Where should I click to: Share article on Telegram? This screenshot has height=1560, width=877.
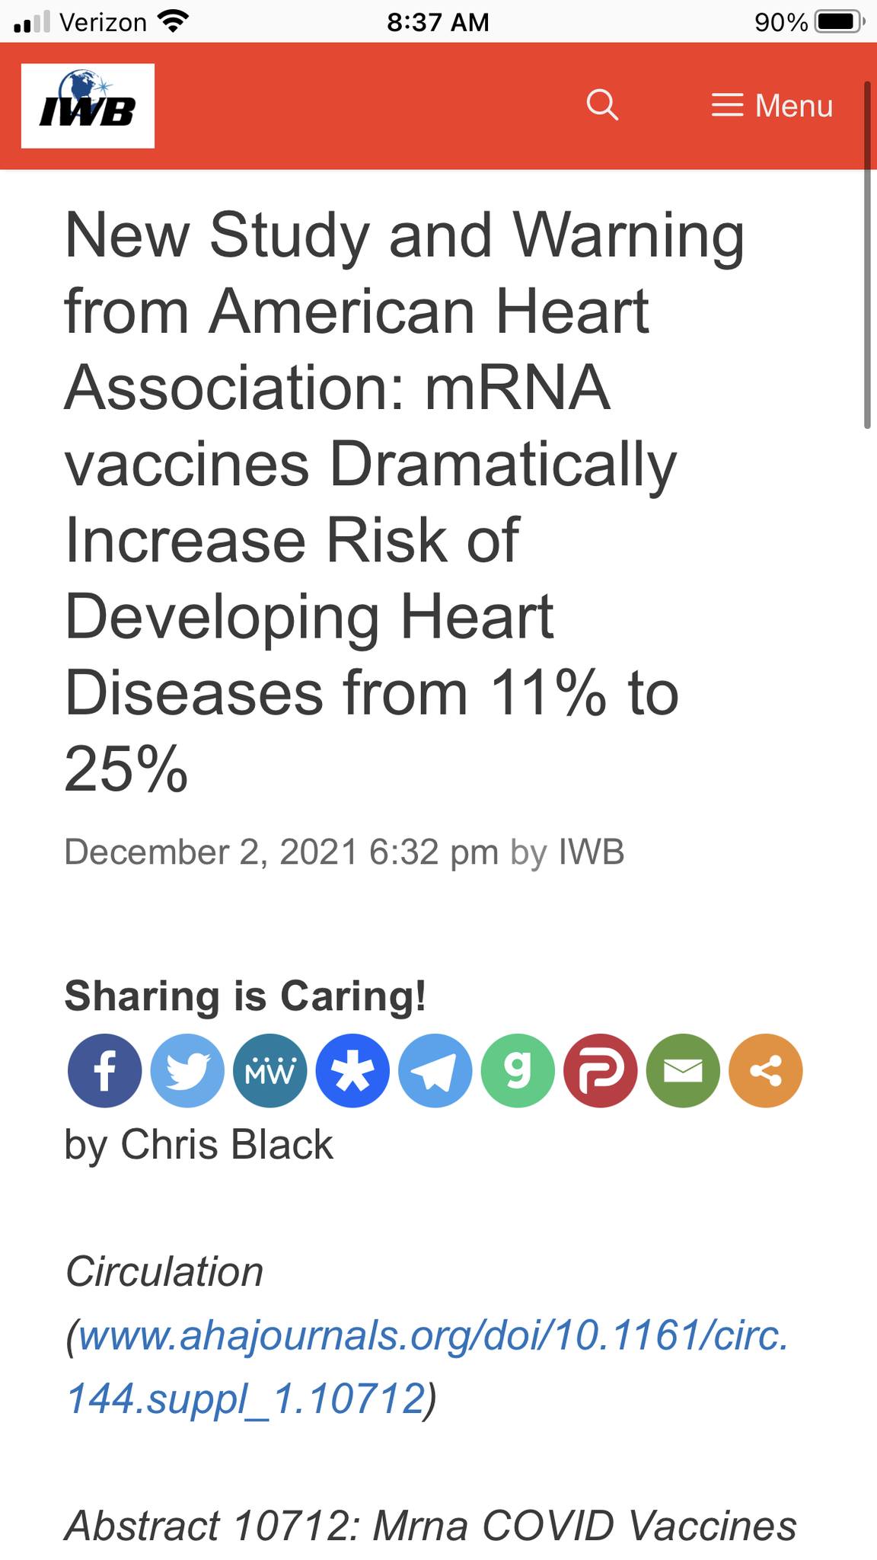[x=435, y=1070]
